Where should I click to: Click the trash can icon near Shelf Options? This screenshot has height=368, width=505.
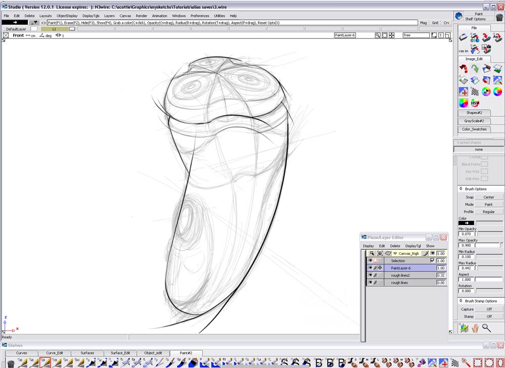[x=499, y=17]
